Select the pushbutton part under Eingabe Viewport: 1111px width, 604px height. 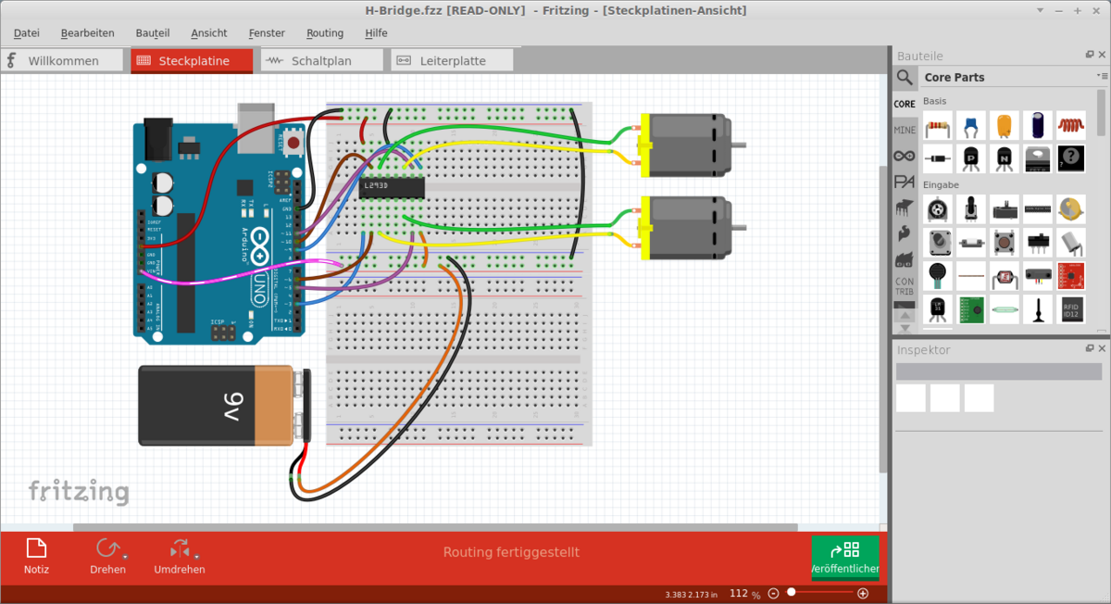[x=1004, y=243]
